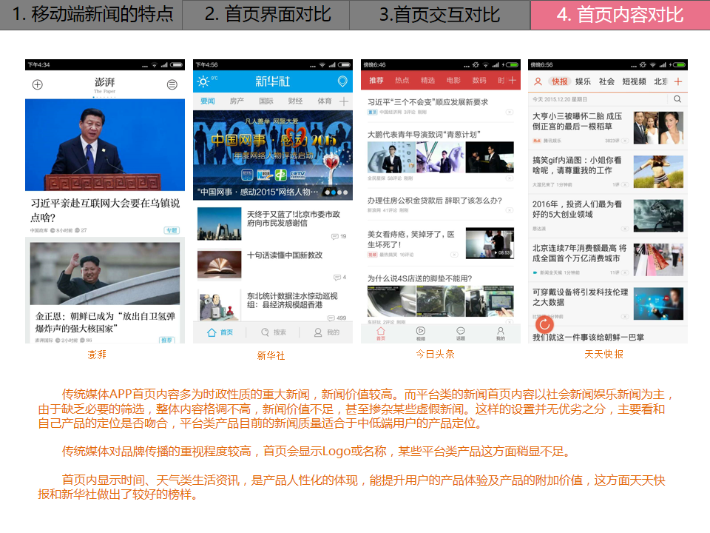Switch to the 2. 首页界面对比 tab
710x533 pixels.
click(x=266, y=15)
